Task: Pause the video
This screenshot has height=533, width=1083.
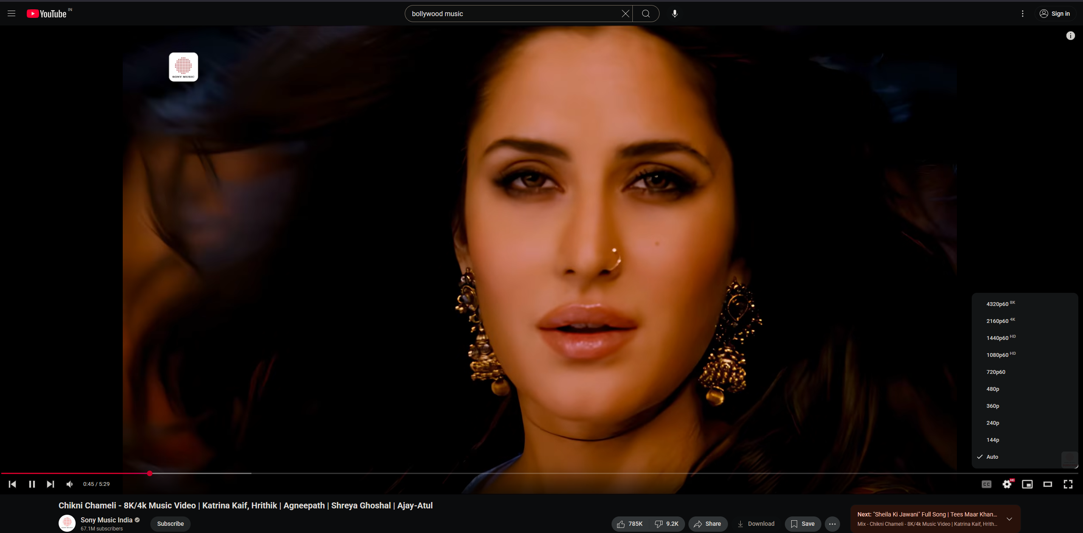Action: [32, 484]
